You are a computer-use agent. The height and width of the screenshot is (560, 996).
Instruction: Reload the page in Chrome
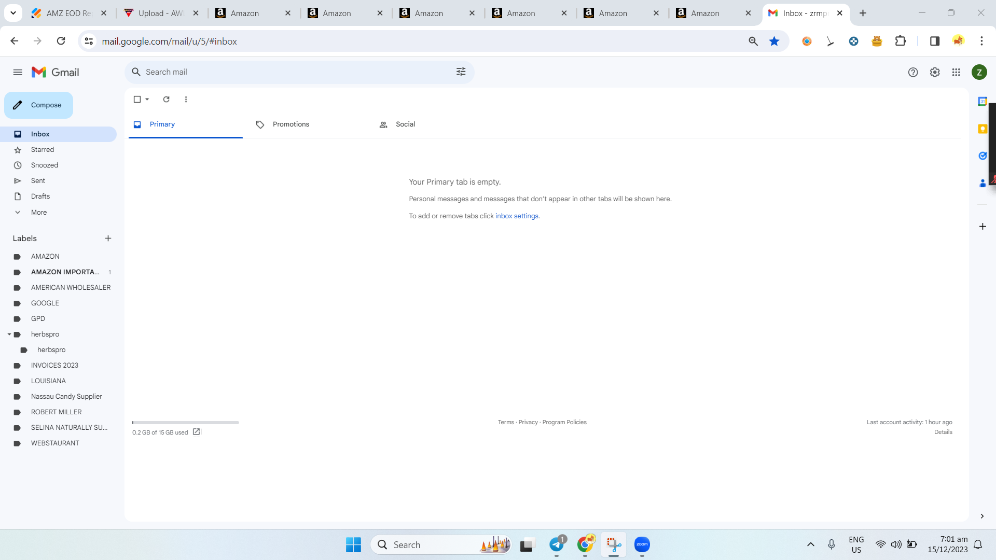click(61, 41)
